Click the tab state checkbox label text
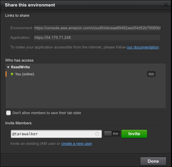172x167 pixels. click(x=47, y=113)
